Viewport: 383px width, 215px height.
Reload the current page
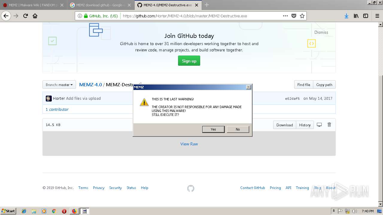(26, 16)
